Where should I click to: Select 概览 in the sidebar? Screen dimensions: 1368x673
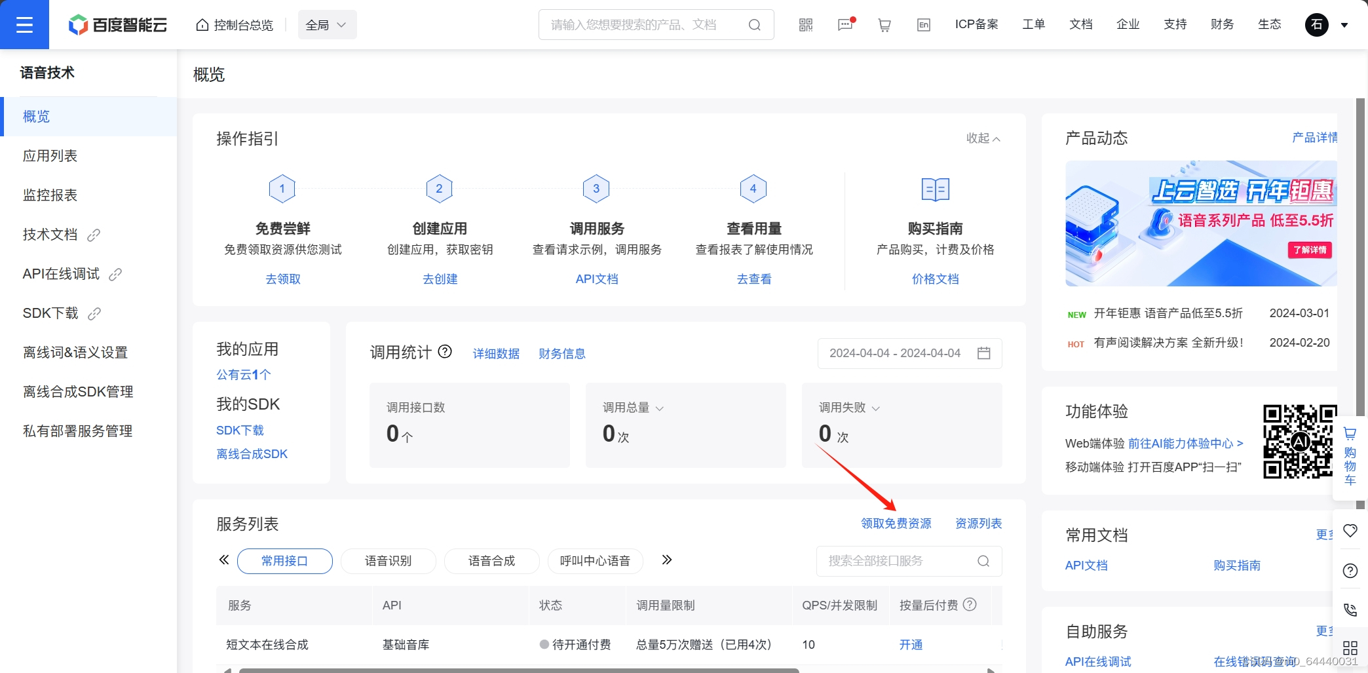[x=88, y=117]
